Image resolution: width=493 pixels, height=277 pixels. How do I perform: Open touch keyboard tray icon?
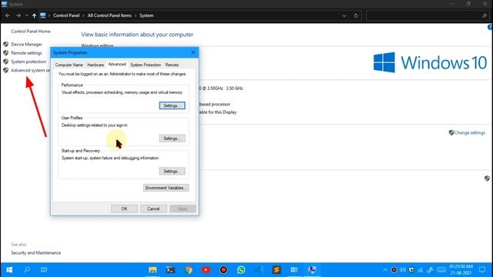click(x=441, y=270)
